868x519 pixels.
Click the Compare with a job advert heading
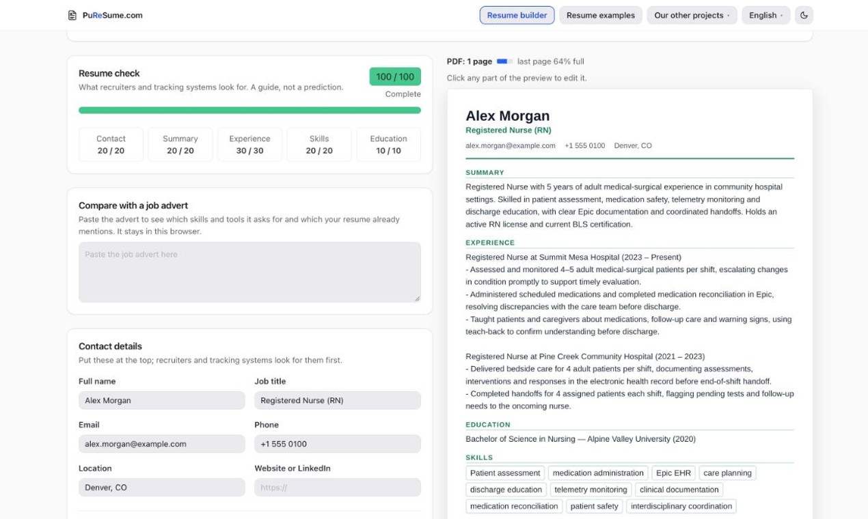(133, 206)
